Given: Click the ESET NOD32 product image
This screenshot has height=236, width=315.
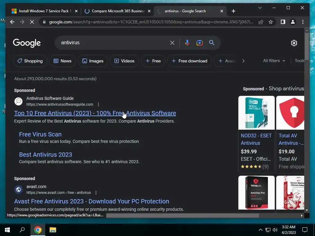Looking at the screenshot, I should coord(256,113).
